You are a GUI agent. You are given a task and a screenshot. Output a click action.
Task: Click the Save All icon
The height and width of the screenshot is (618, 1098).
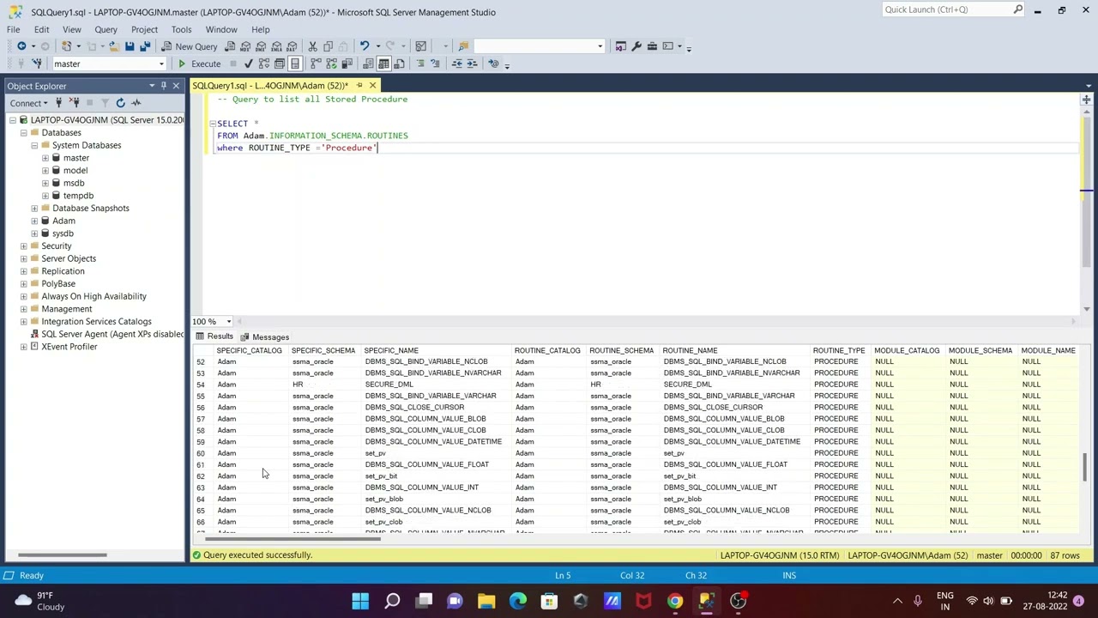[x=145, y=46]
